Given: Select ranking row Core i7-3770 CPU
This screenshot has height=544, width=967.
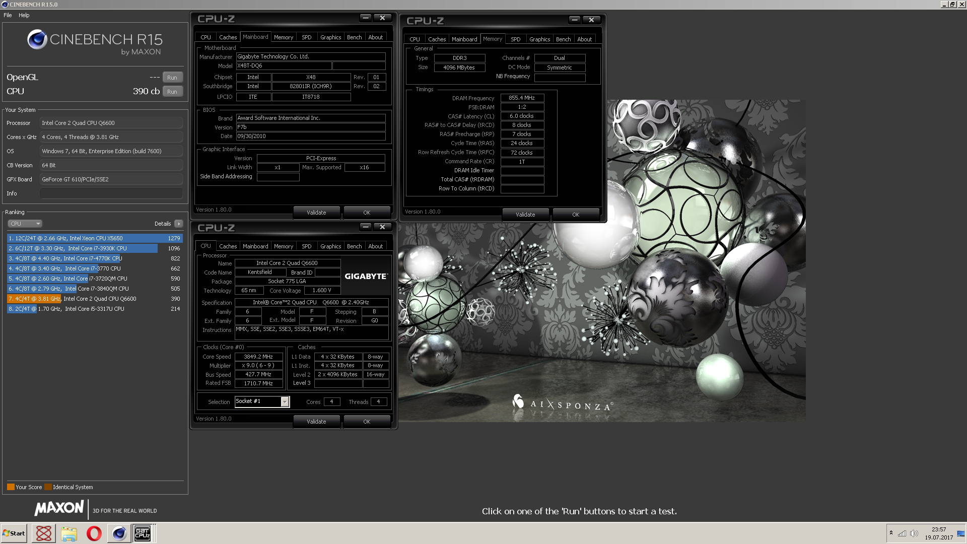Looking at the screenshot, I should pyautogui.click(x=95, y=268).
